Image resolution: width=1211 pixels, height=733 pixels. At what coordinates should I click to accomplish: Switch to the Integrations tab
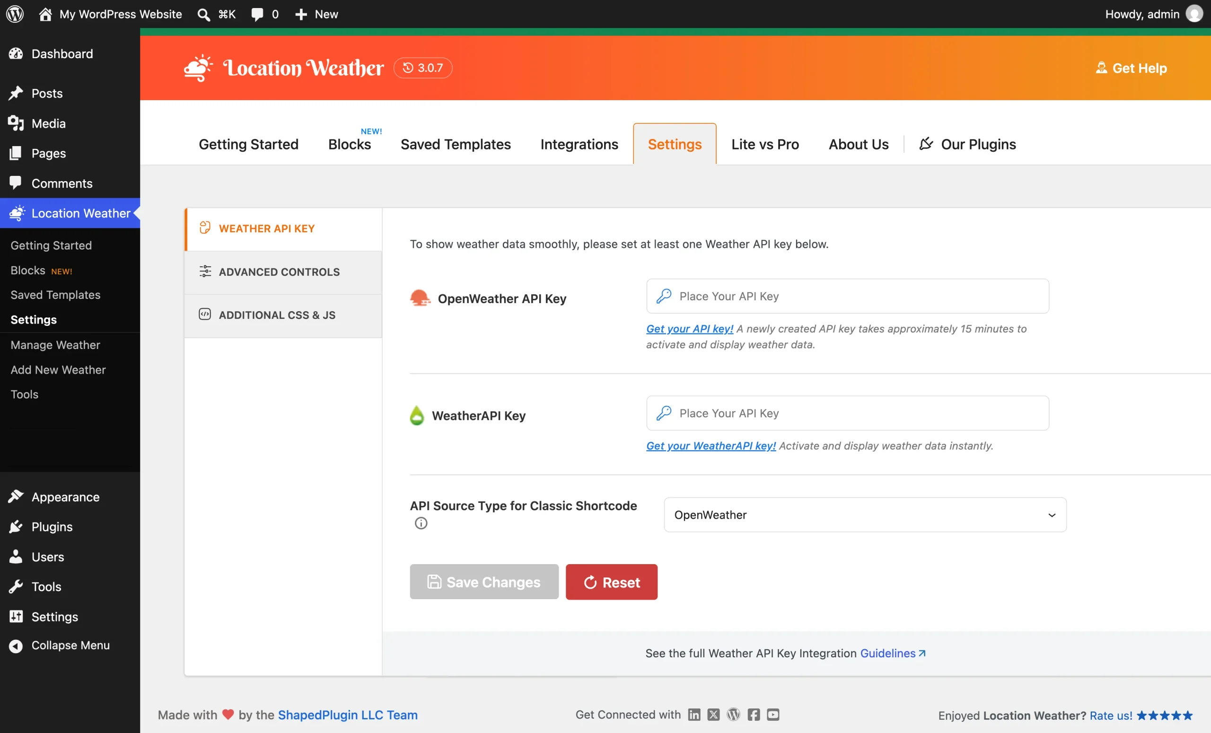[579, 144]
